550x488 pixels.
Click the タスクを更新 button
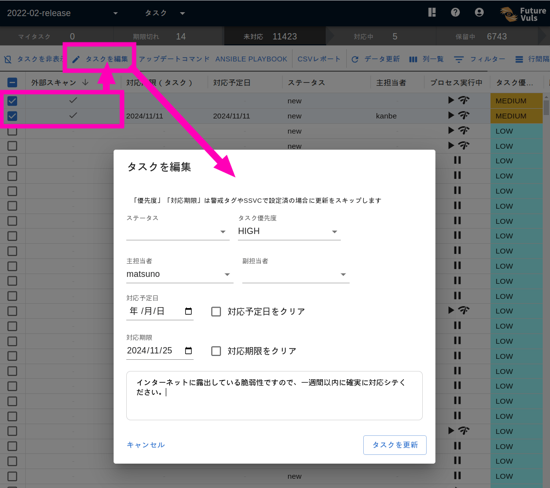tap(394, 445)
